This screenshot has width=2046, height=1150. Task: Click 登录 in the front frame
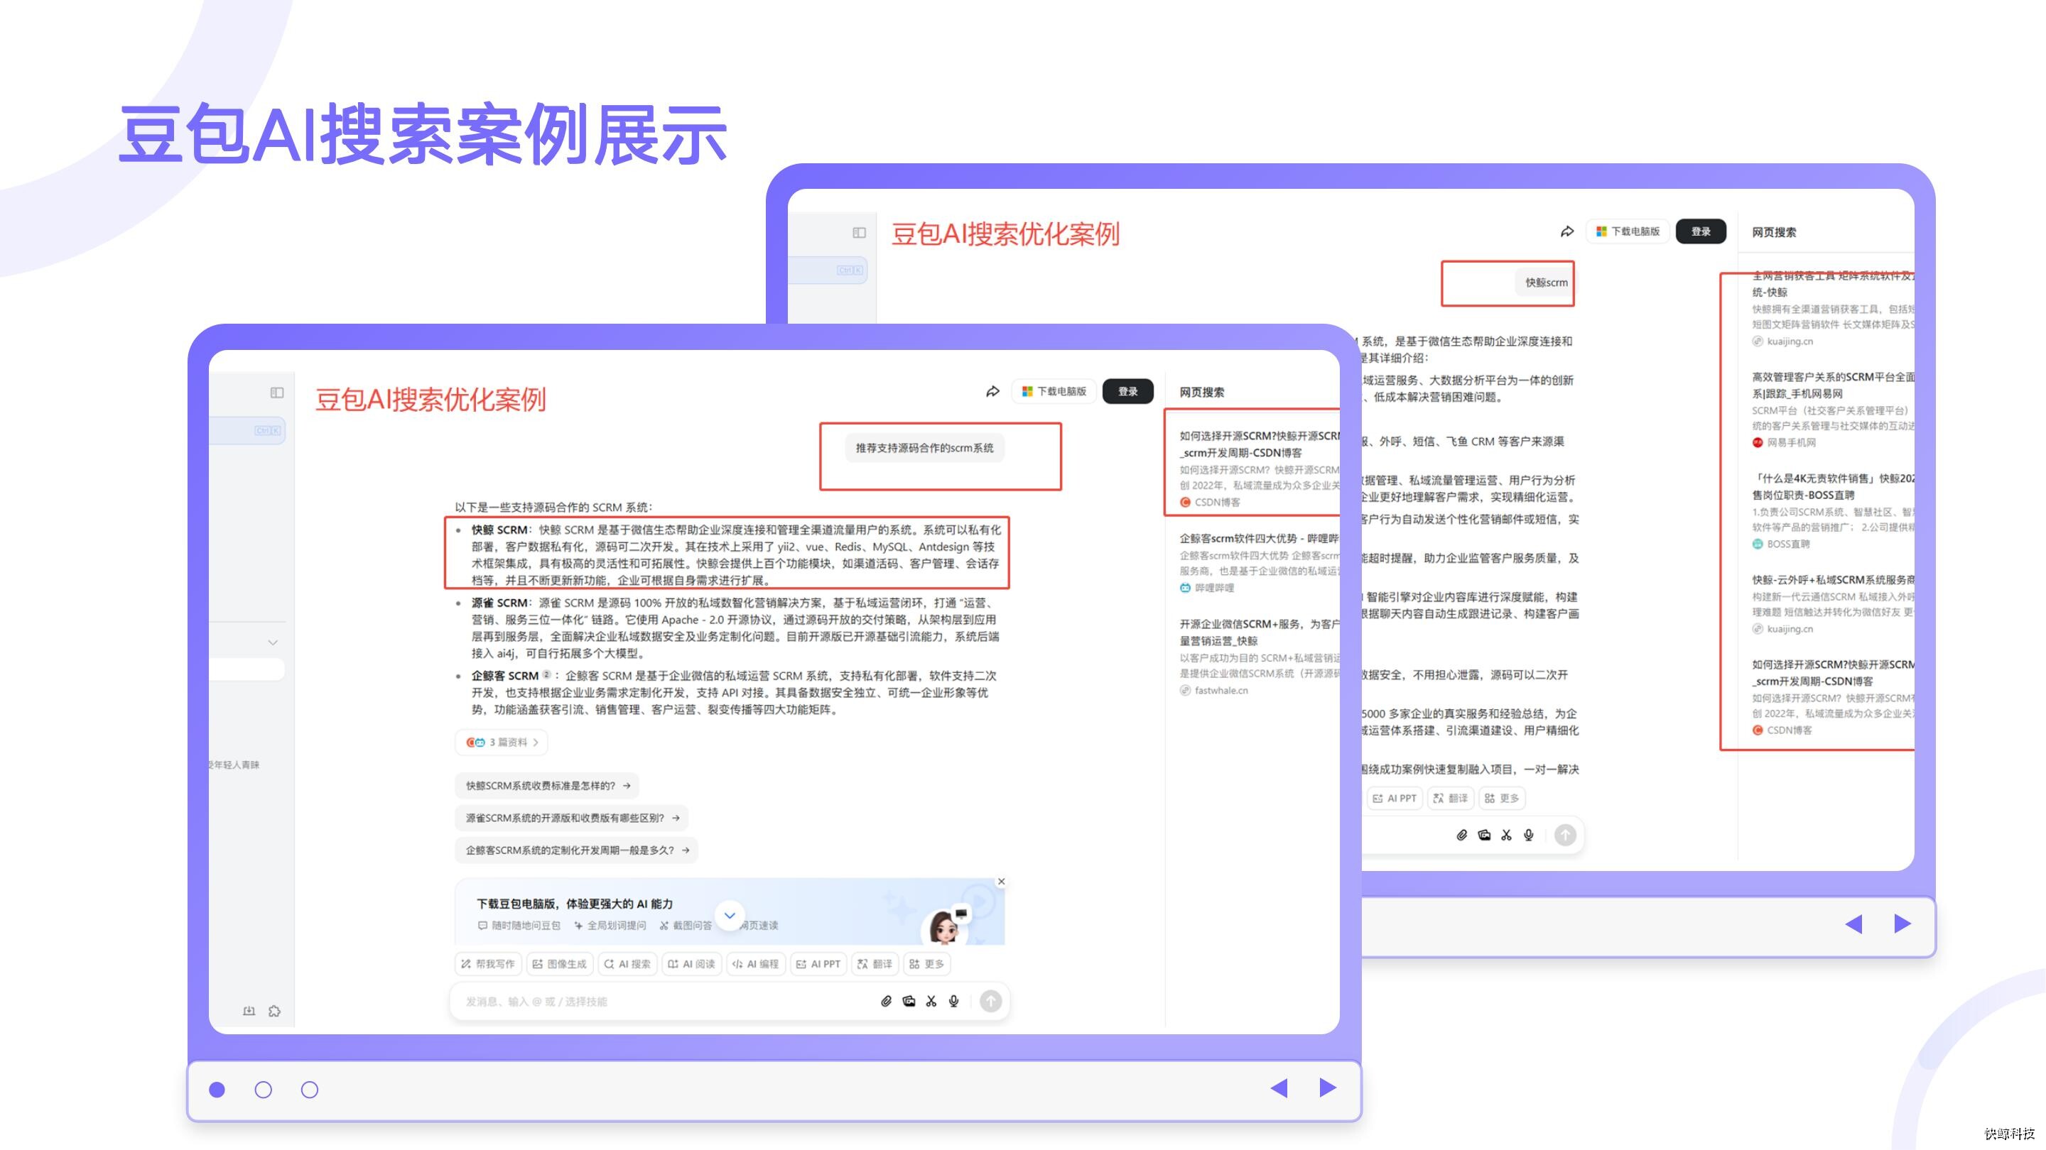pos(1128,391)
